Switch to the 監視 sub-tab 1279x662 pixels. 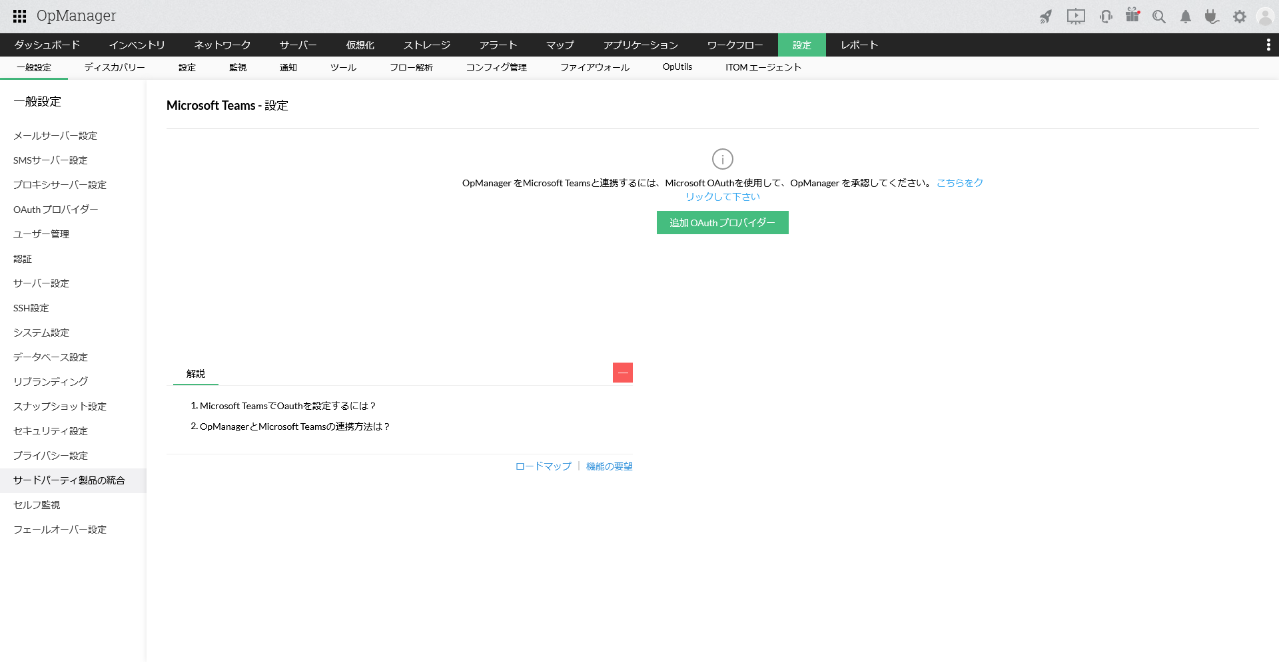pos(238,67)
